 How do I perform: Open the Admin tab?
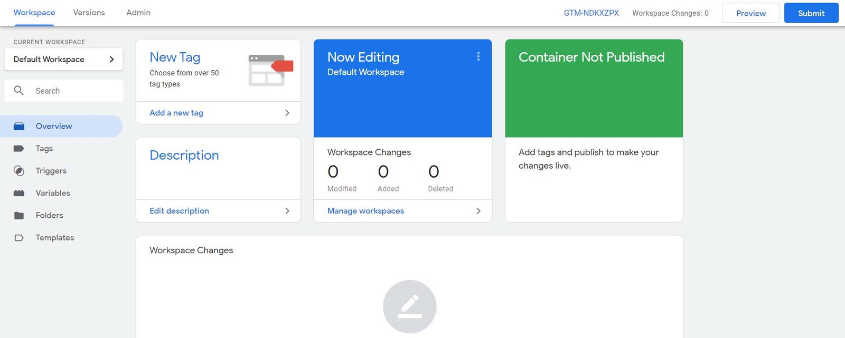138,13
